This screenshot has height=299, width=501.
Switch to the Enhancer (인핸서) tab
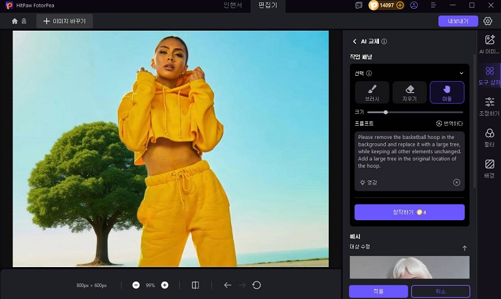pos(233,6)
